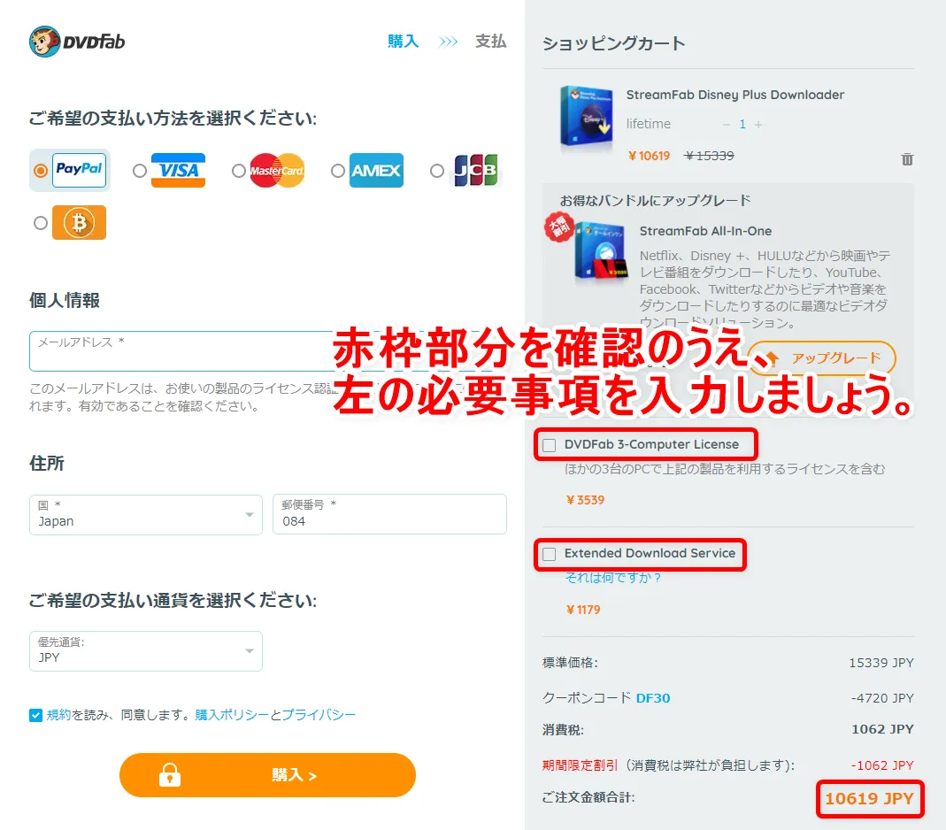Click the struck-through ¥15339 price
The image size is (946, 830).
tap(709, 157)
